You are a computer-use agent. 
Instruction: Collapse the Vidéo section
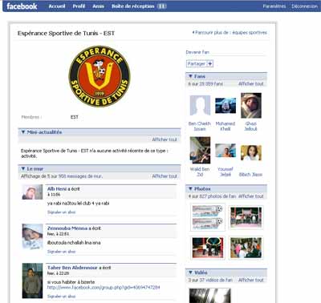(x=190, y=273)
